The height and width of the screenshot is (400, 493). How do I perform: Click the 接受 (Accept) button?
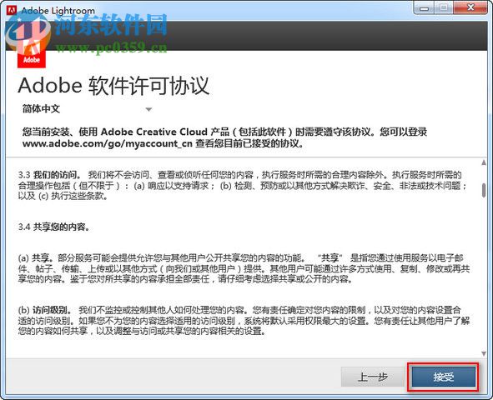(x=443, y=377)
